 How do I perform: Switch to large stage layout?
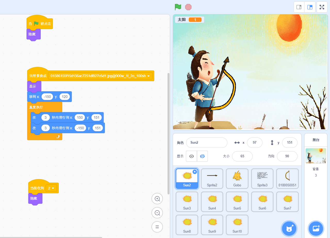pyautogui.click(x=310, y=7)
